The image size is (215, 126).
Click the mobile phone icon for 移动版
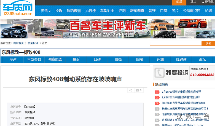tap(203, 2)
